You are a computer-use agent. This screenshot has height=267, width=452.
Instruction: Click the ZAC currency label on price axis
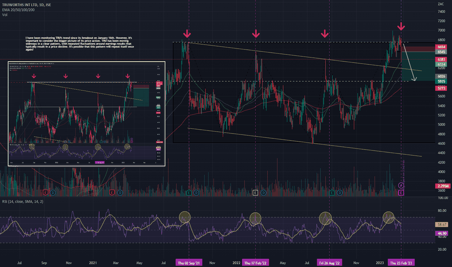(x=441, y=4)
